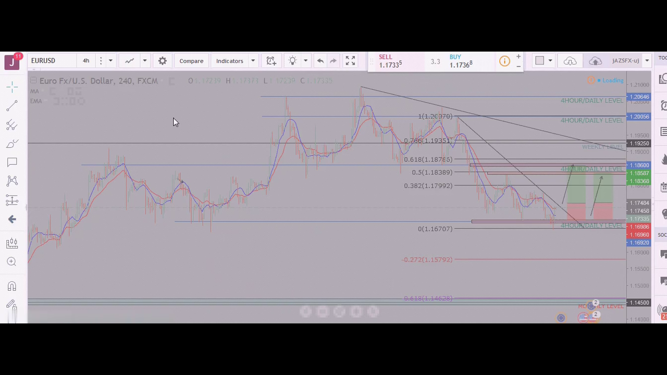667x375 pixels.
Task: Expand the ideas lightbulb dropdown
Action: (305, 61)
